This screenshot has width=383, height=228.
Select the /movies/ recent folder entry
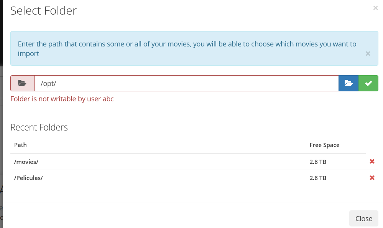pos(26,162)
